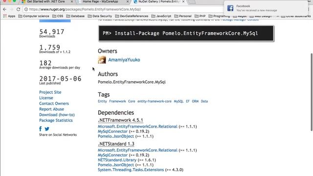Screen dimensions: 313x176
Task: Open the DevGateReferences bookmarks folder
Action: tap(132, 16)
